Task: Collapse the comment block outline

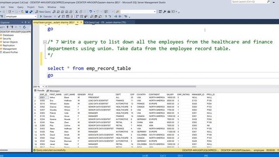Action: pyautogui.click(x=45, y=42)
